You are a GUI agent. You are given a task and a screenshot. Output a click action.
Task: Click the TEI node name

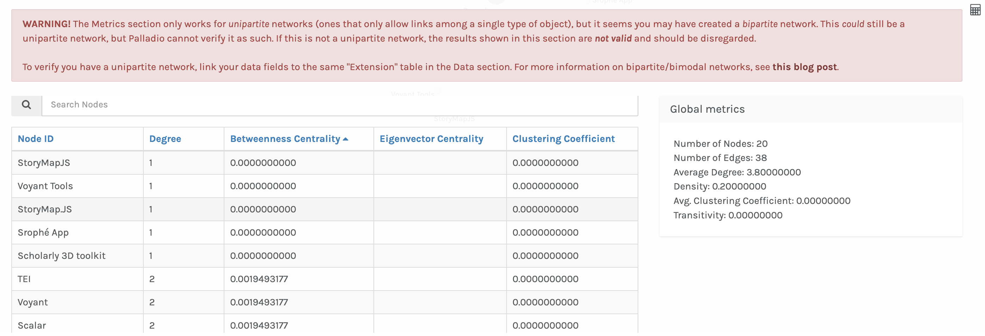click(x=24, y=279)
